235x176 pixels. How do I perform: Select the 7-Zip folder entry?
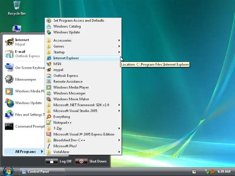click(x=83, y=128)
